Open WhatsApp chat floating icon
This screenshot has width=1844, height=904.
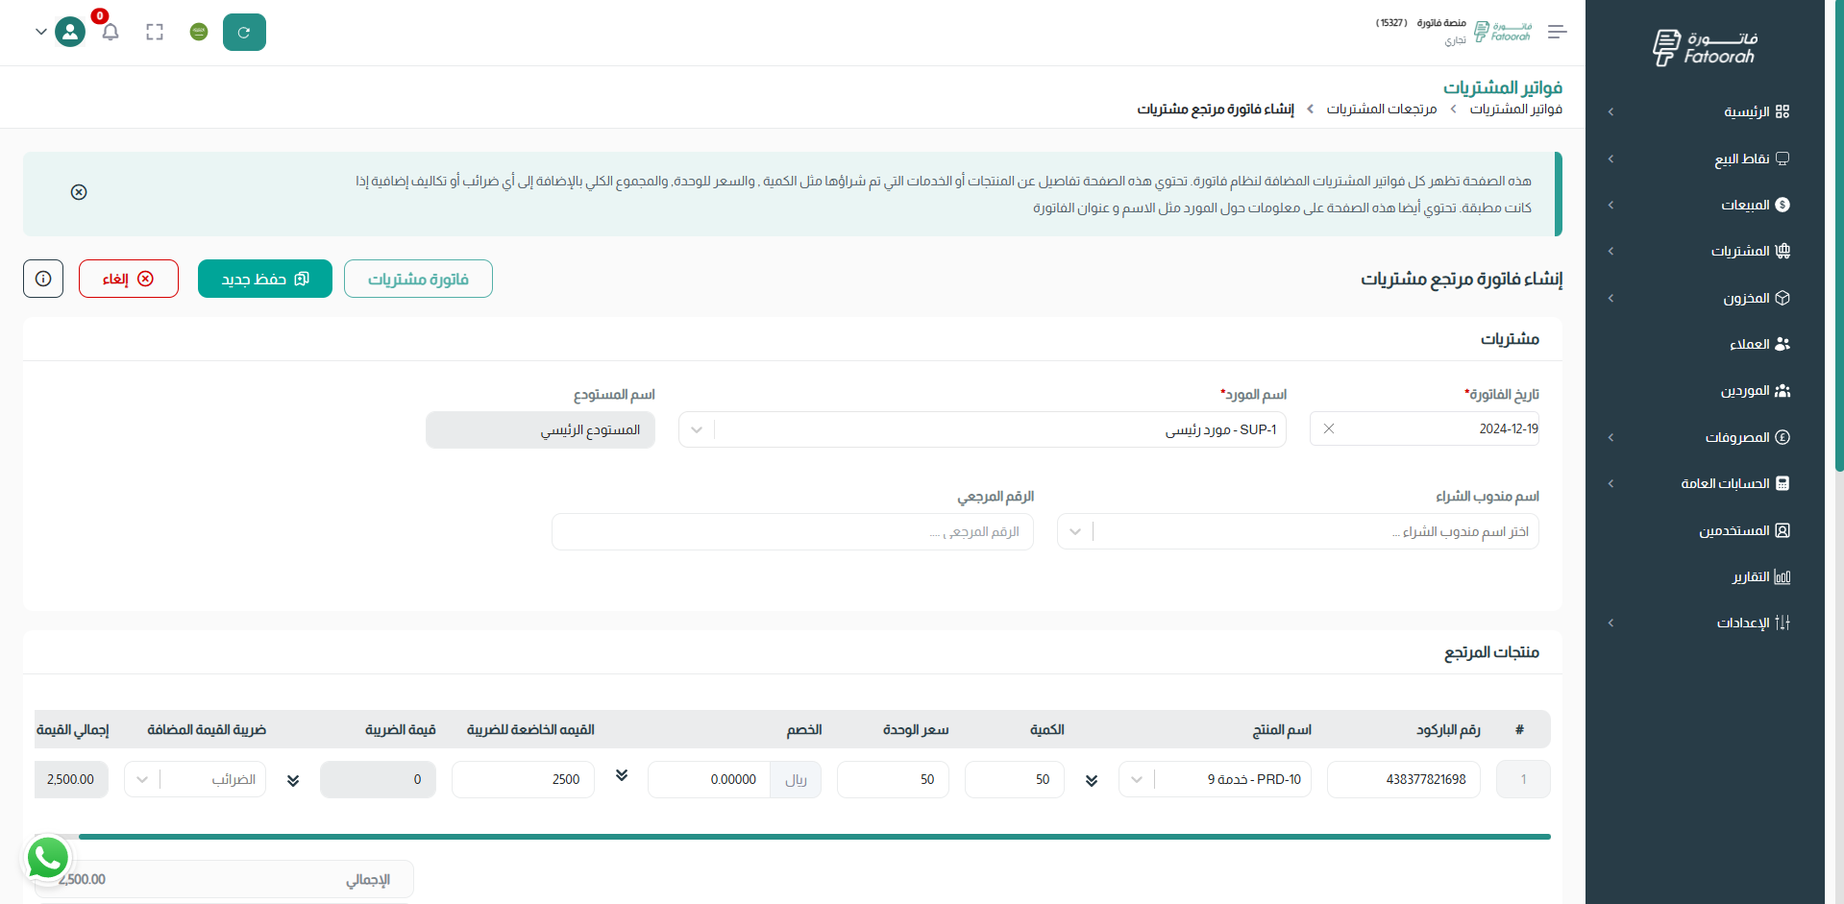(x=47, y=858)
